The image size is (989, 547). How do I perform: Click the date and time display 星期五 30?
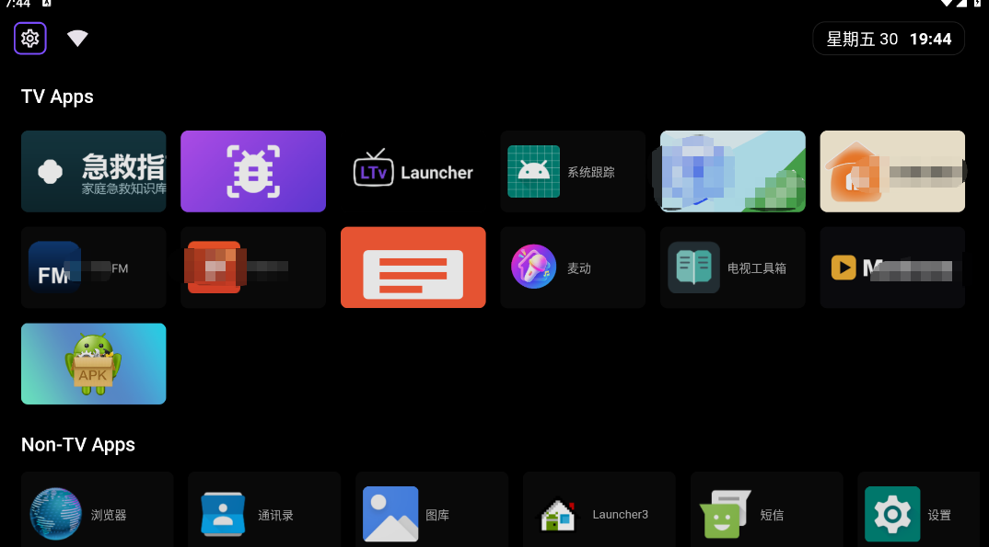point(889,39)
